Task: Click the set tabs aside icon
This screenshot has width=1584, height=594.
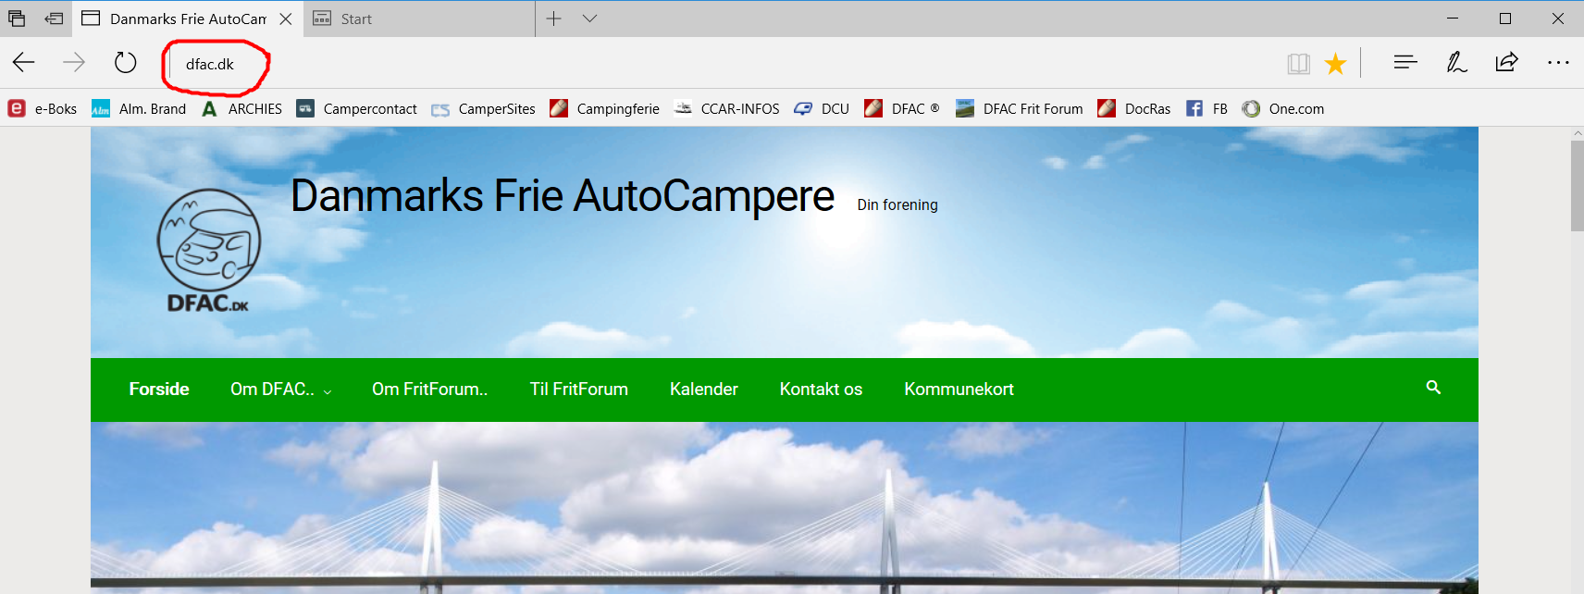Action: coord(55,19)
